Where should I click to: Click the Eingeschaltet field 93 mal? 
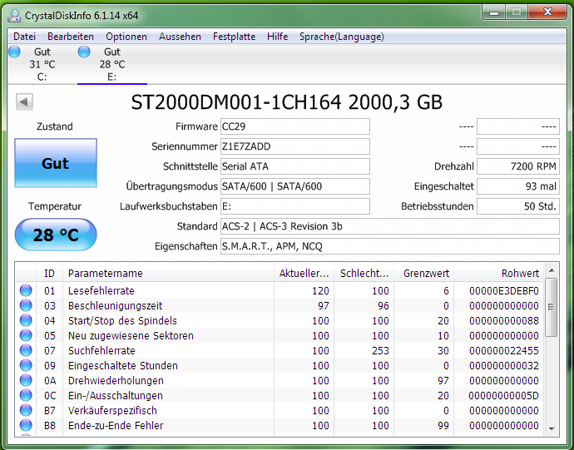518,186
